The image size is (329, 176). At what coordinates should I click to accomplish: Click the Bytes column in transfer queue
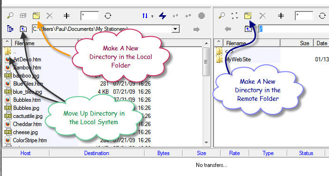click(163, 153)
